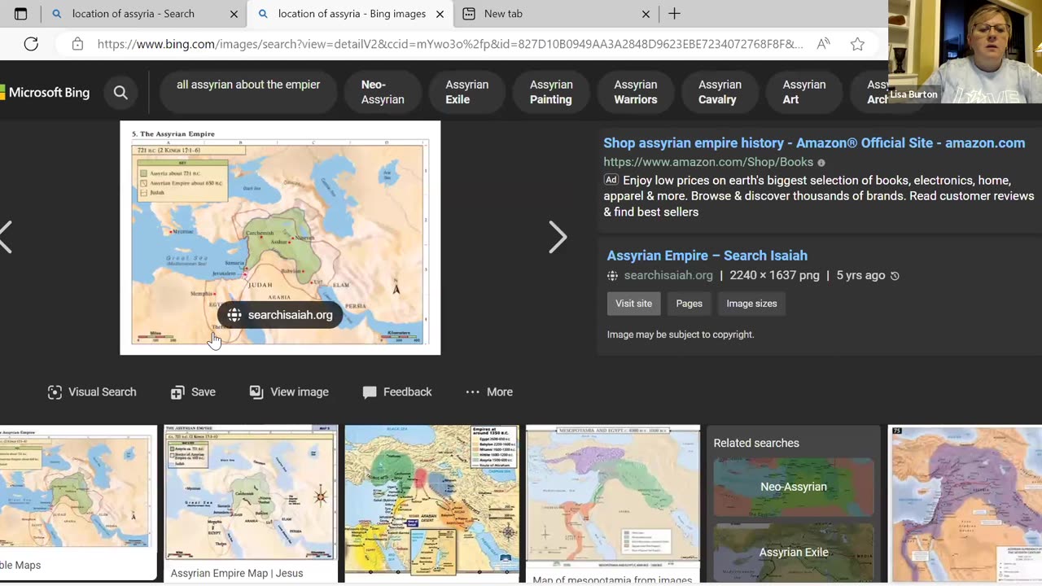Select the Assyrian Cavalry filter chip
The height and width of the screenshot is (586, 1042).
pyautogui.click(x=720, y=92)
